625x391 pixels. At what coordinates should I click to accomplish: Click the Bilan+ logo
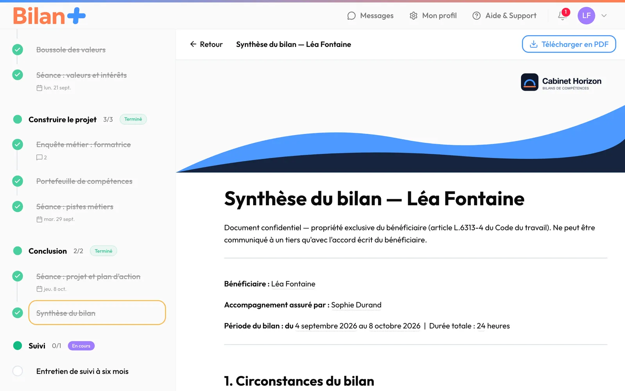pyautogui.click(x=49, y=16)
